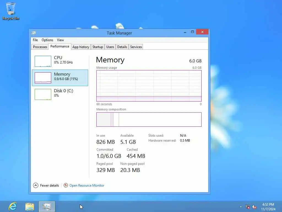
Task: Minimize the Task Manager window
Action: coord(185,32)
